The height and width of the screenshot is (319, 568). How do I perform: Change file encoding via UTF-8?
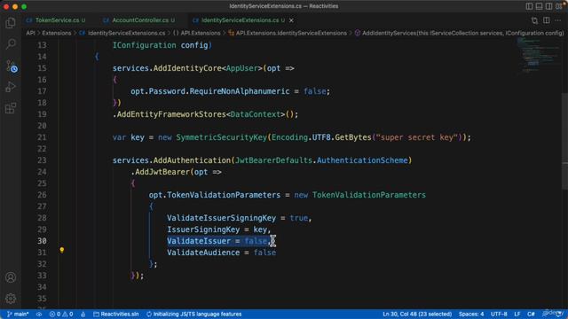[x=499, y=314]
